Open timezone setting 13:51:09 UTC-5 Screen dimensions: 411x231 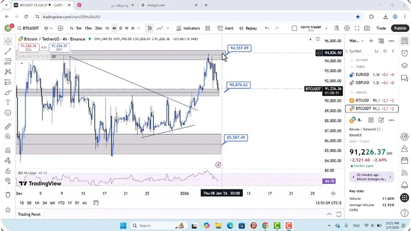pos(328,203)
